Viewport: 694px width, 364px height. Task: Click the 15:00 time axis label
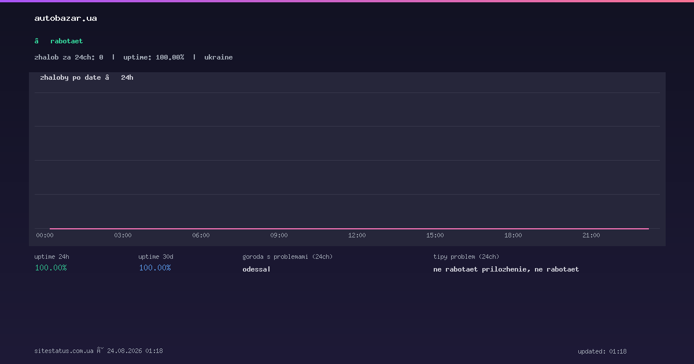[435, 235]
